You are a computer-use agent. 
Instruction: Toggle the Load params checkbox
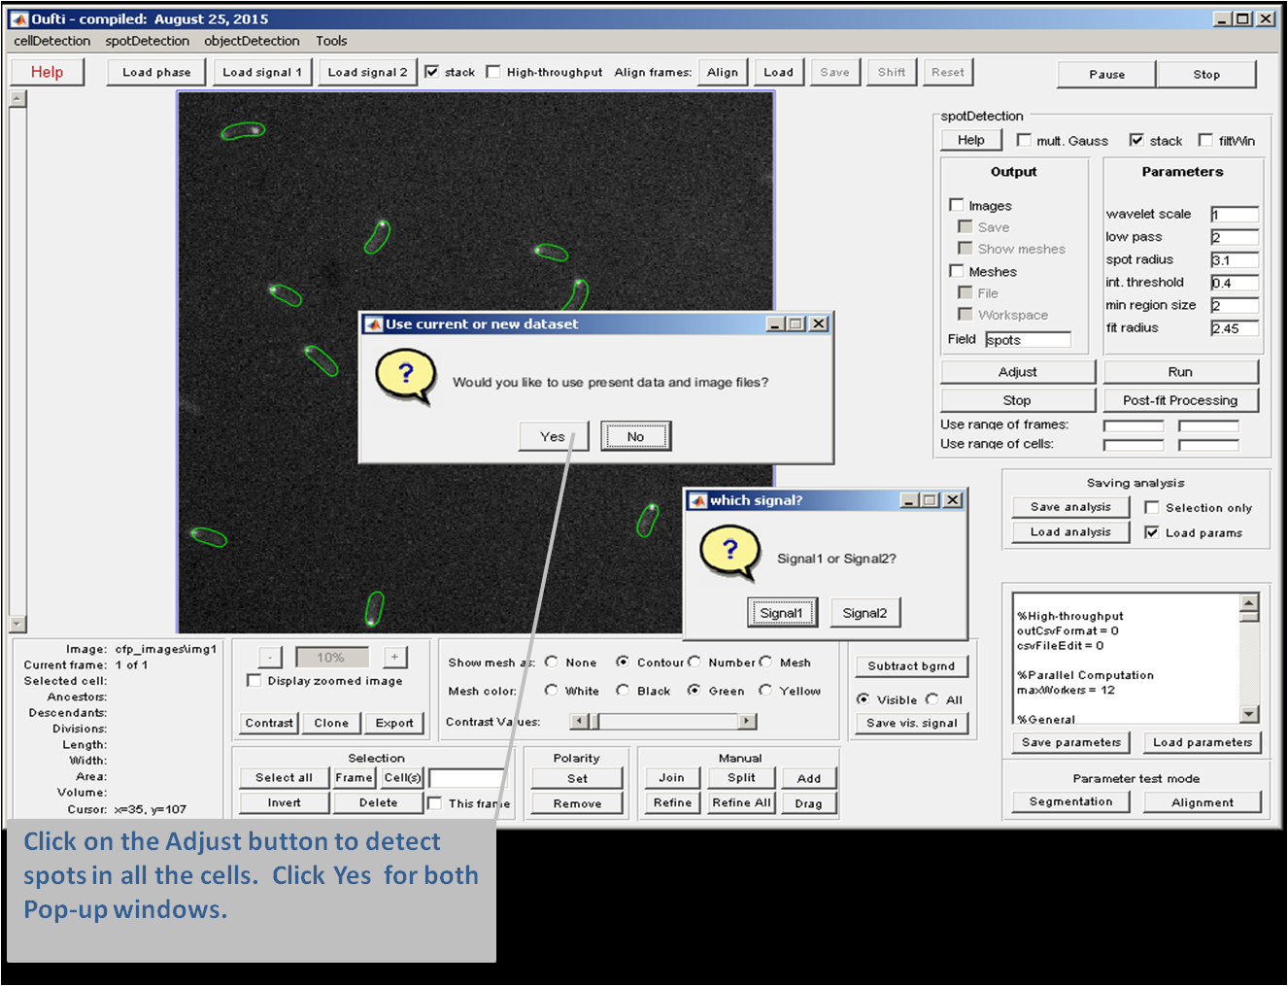[x=1152, y=532]
